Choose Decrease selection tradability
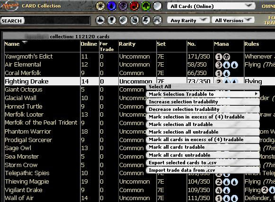The image size is (275, 202). (x=203, y=109)
